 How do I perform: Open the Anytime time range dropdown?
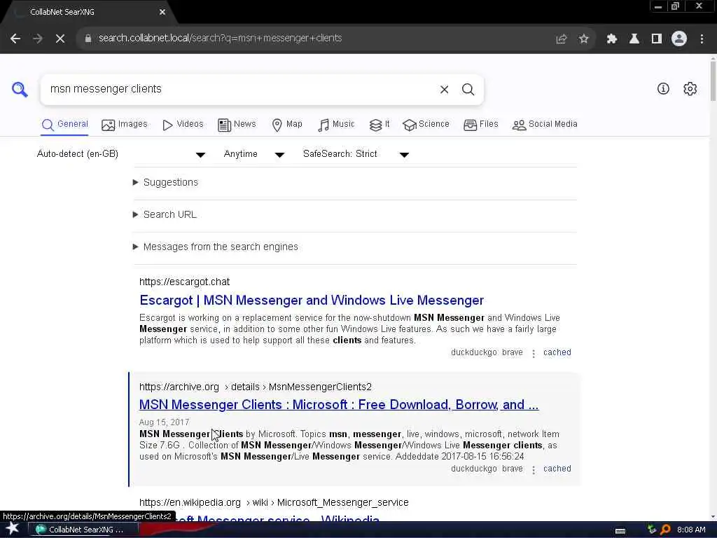pos(254,154)
